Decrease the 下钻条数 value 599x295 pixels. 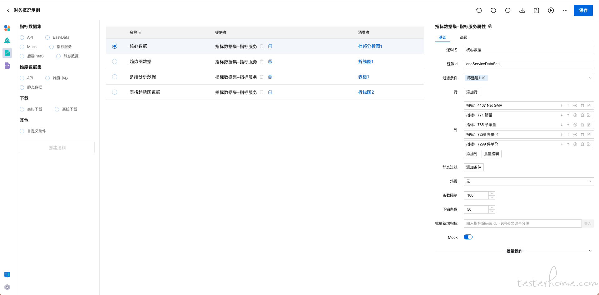click(492, 211)
